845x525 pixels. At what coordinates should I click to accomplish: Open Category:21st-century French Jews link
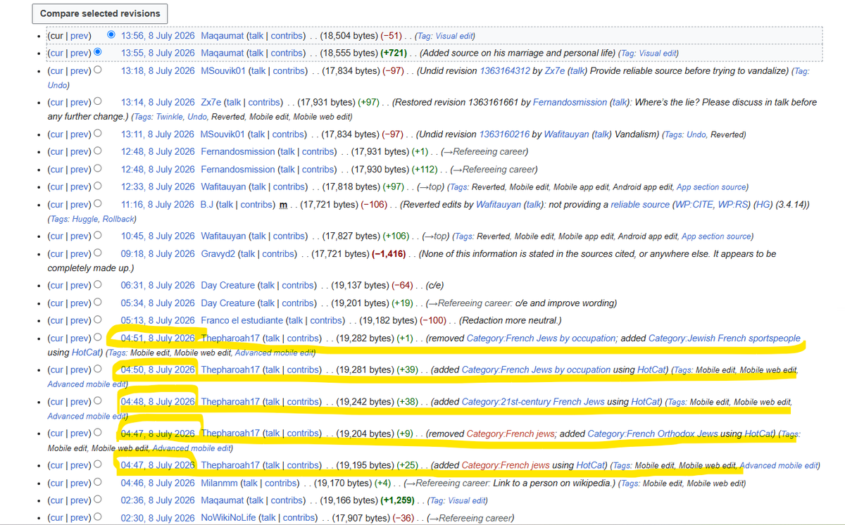[533, 402]
